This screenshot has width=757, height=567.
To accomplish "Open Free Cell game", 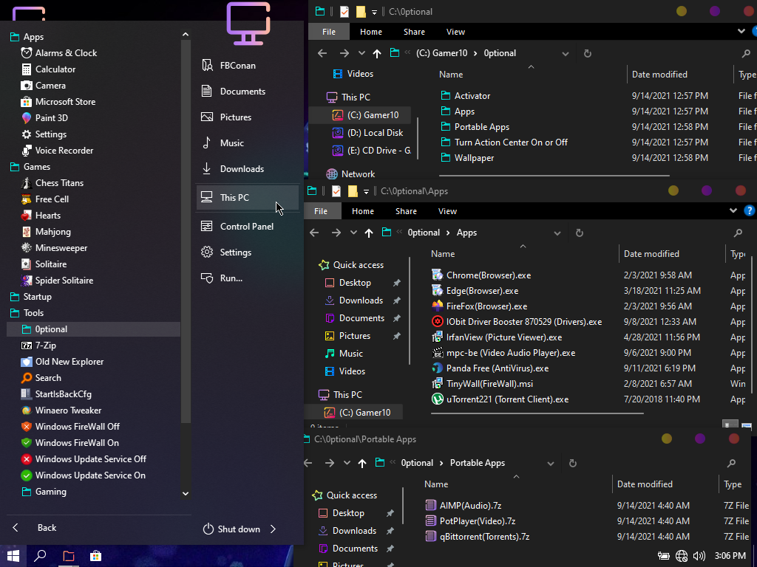I will (x=45, y=199).
